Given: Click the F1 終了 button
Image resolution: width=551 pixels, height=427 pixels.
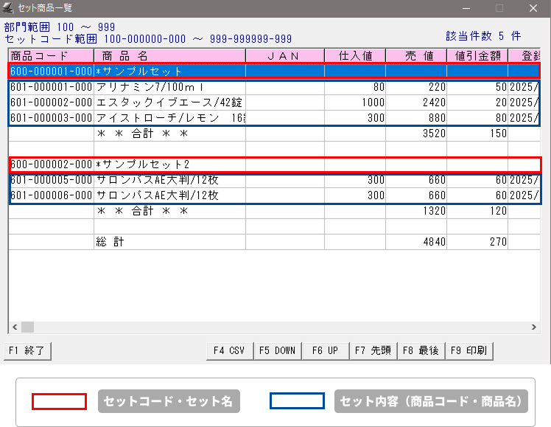Looking at the screenshot, I should (28, 351).
